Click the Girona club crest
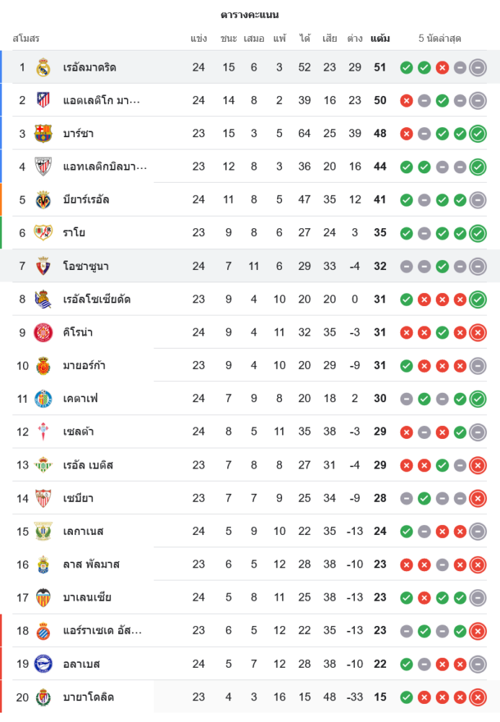The height and width of the screenshot is (722, 500). [x=43, y=333]
